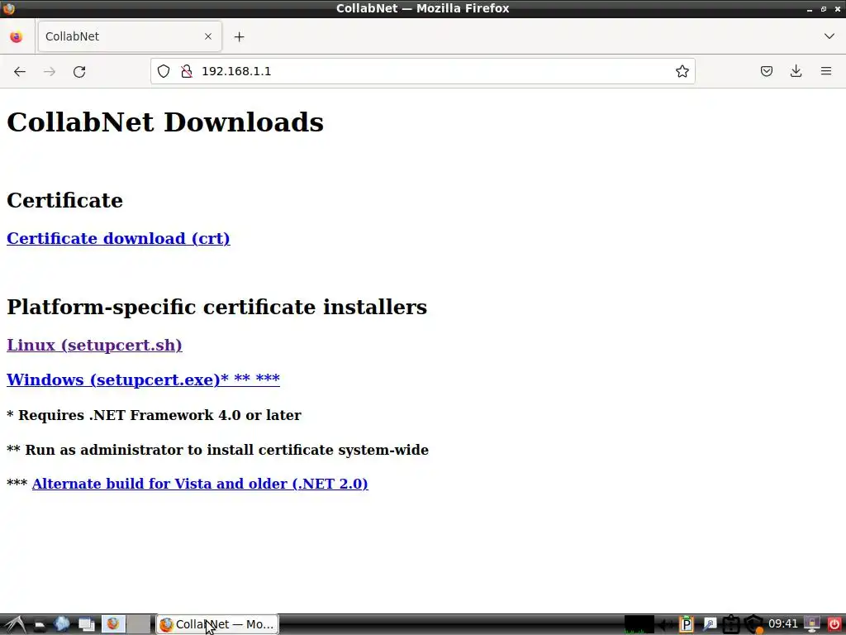The image size is (846, 635).
Task: Launch file manager from taskbar
Action: pyautogui.click(x=40, y=625)
